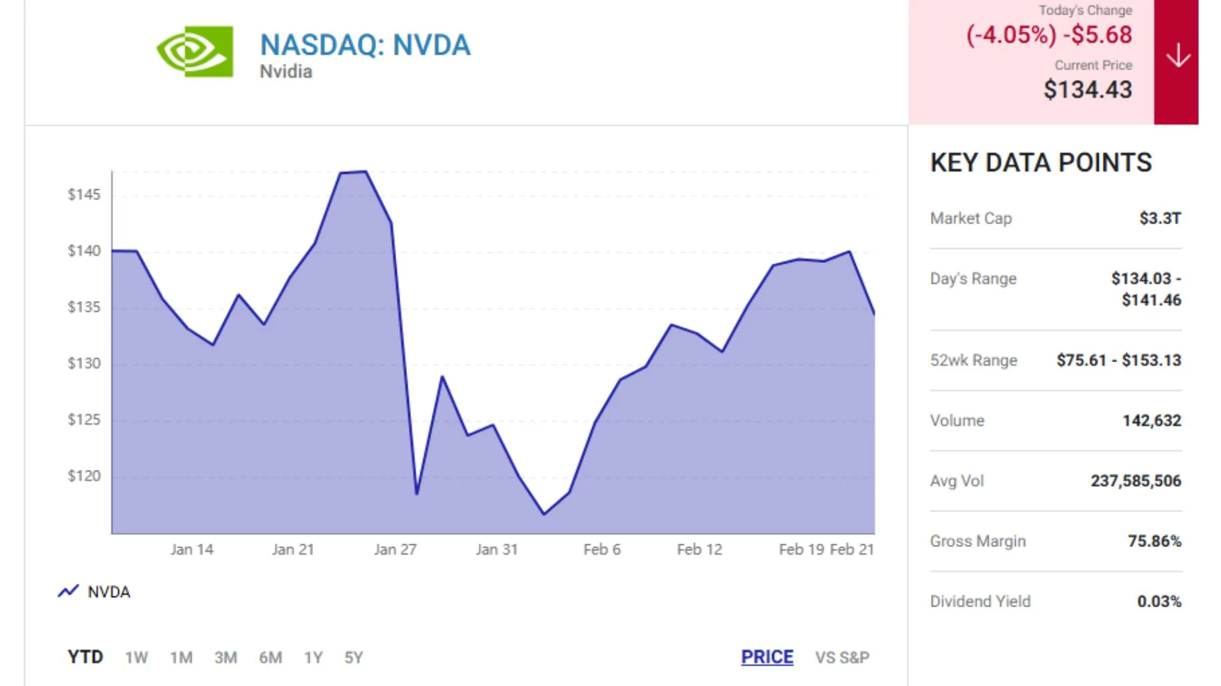Select the 6M time range
Viewport: 1221px width, 686px height.
pos(270,657)
